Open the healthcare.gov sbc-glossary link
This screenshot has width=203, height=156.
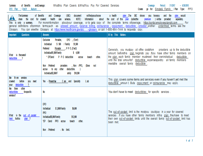(x=76, y=29)
